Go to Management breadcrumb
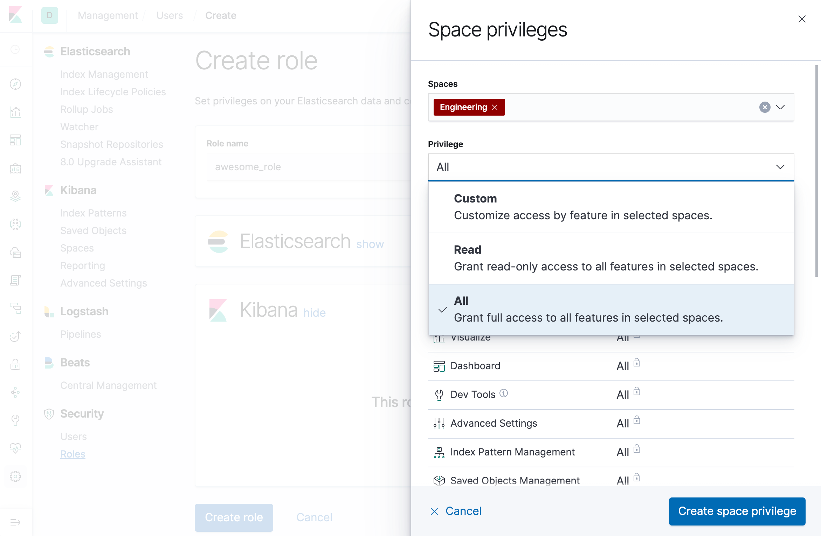 [x=108, y=15]
